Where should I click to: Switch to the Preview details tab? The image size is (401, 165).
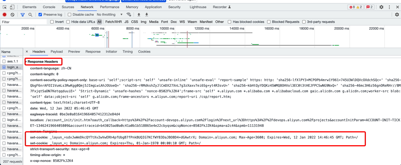point(74,52)
